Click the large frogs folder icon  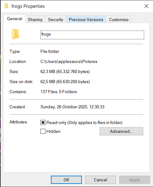pyautogui.click(x=15, y=34)
